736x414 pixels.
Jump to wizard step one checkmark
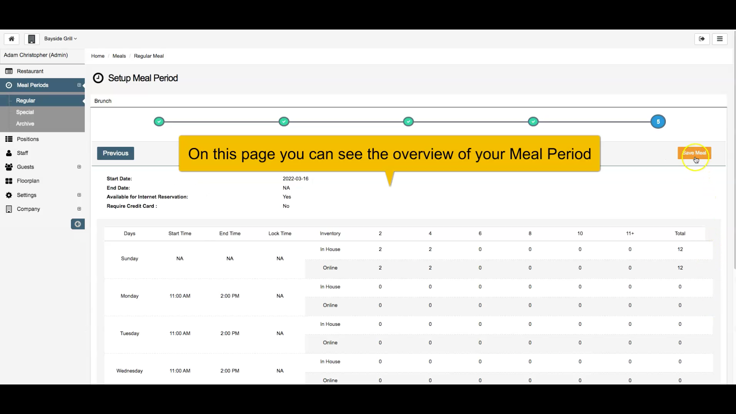159,122
